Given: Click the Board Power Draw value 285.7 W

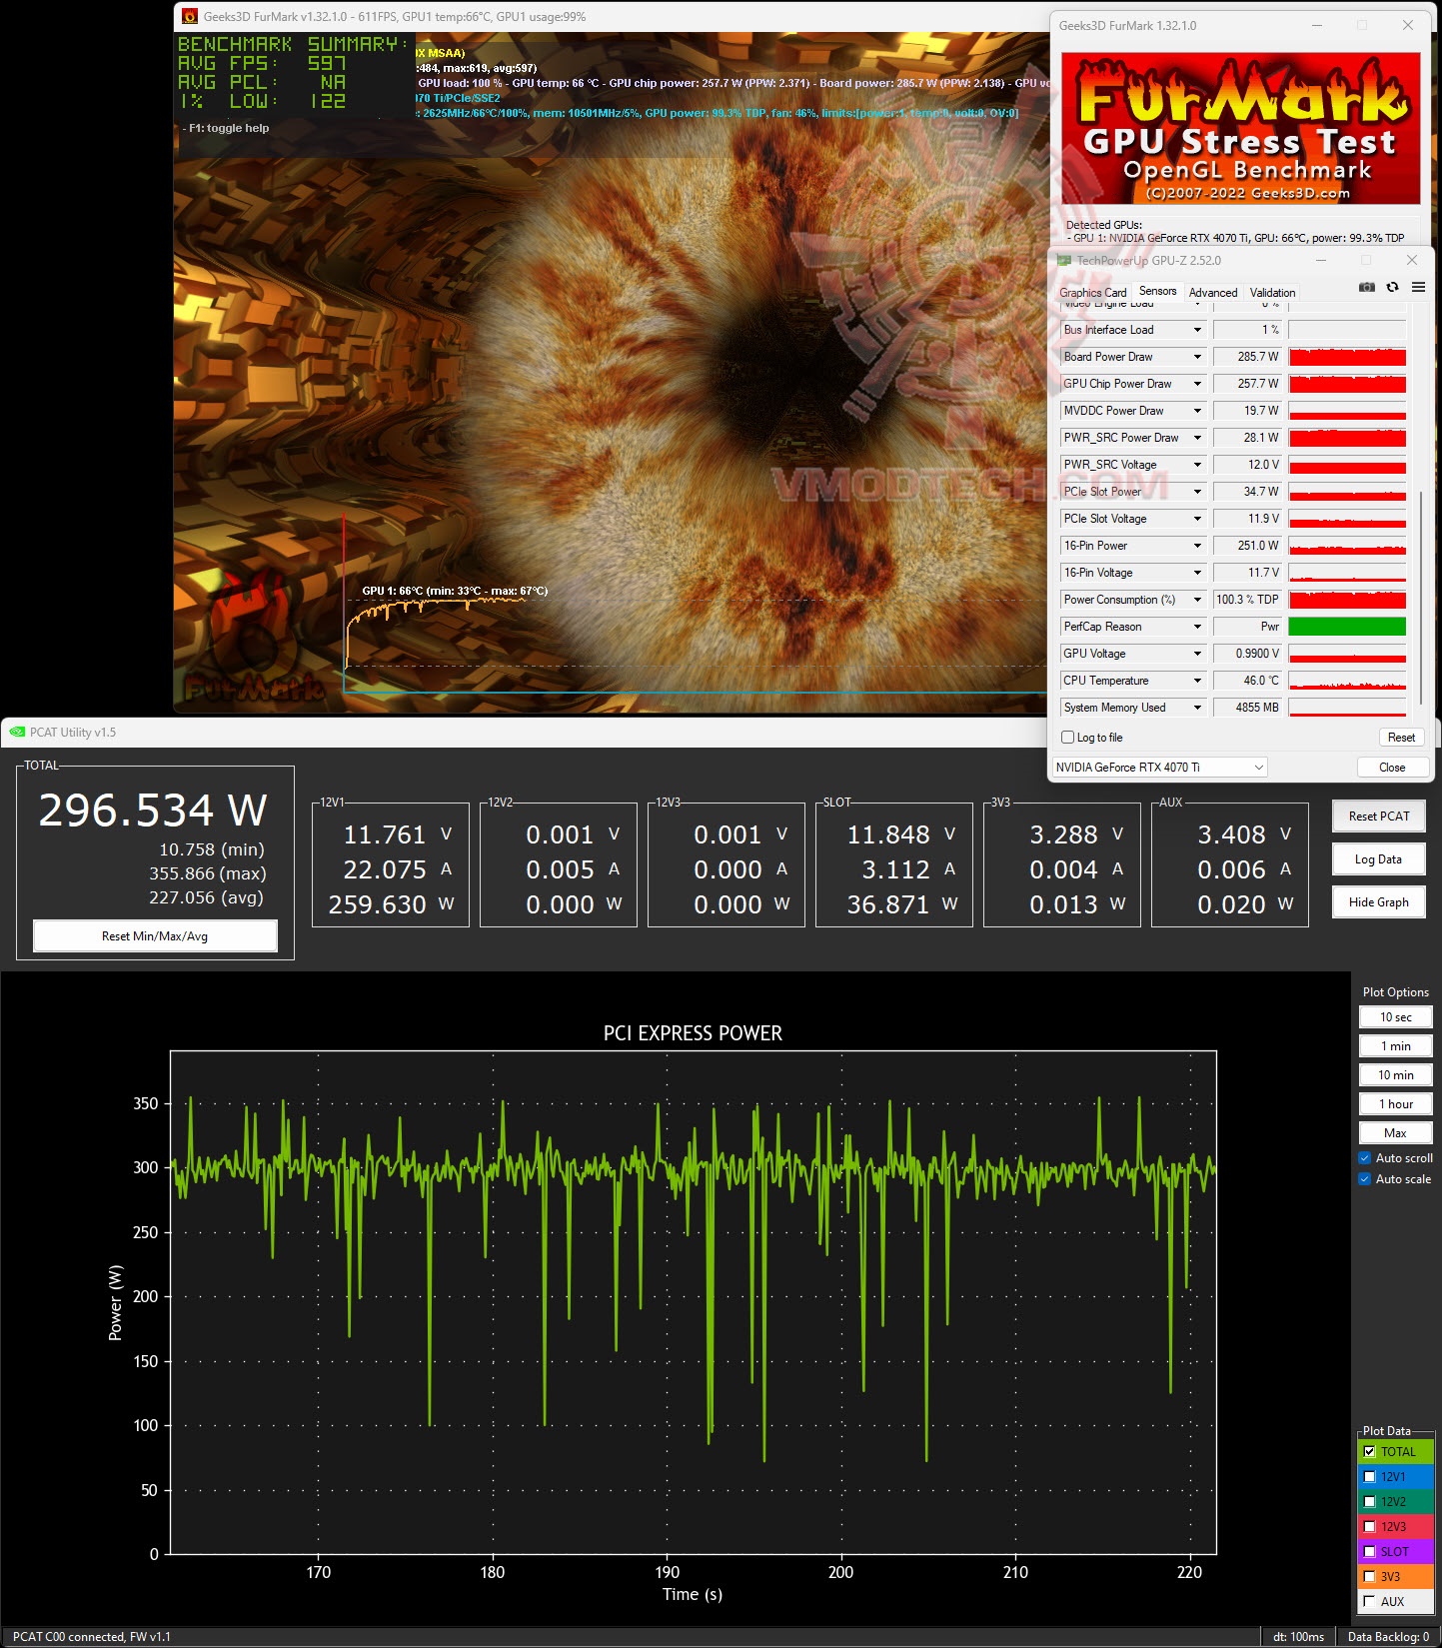Looking at the screenshot, I should (1246, 357).
